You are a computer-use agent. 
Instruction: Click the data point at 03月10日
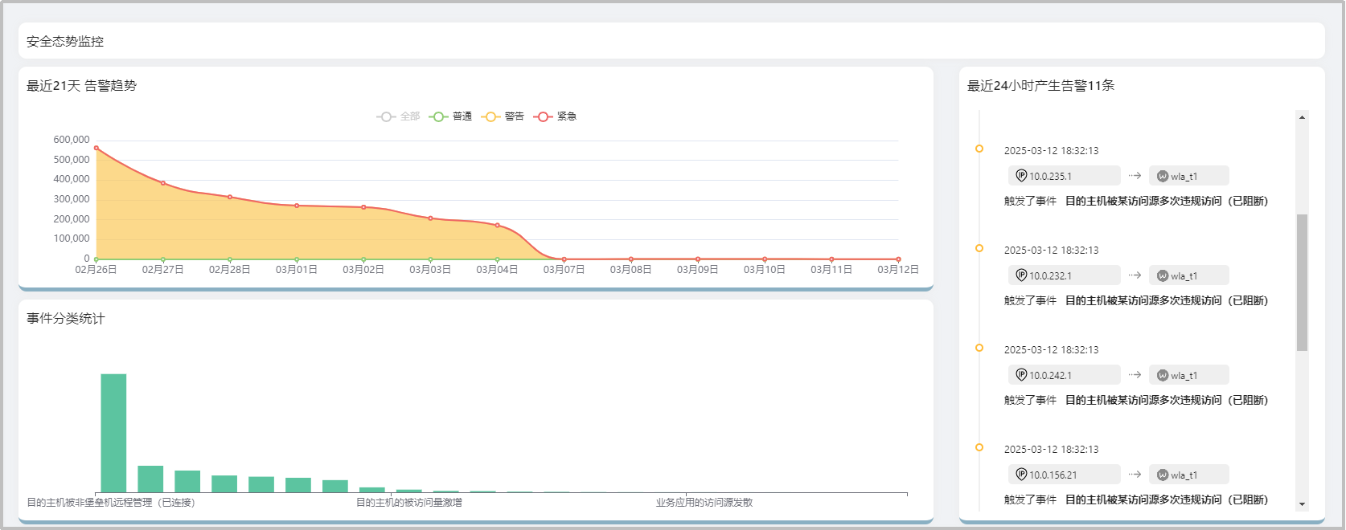pos(765,259)
